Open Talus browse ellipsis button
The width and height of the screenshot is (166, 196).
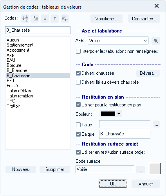(156, 124)
